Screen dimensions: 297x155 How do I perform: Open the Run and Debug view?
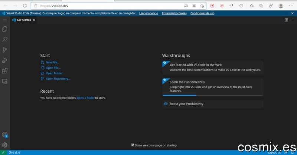5,60
